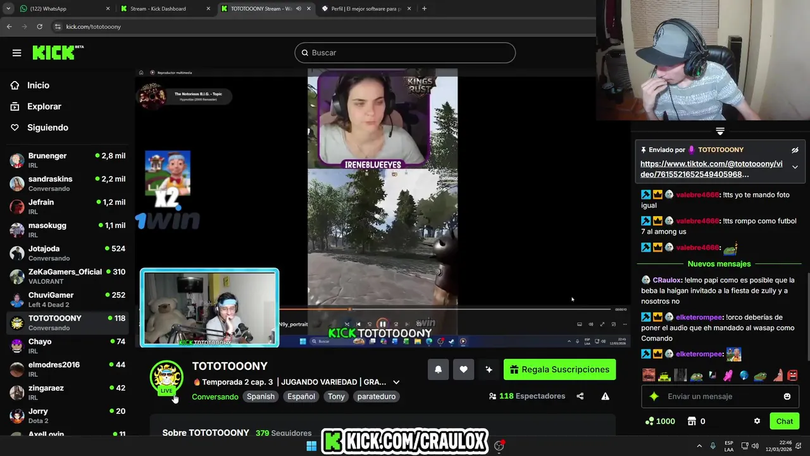The image size is (810, 456).
Task: Open chat settings gear icon
Action: point(757,421)
